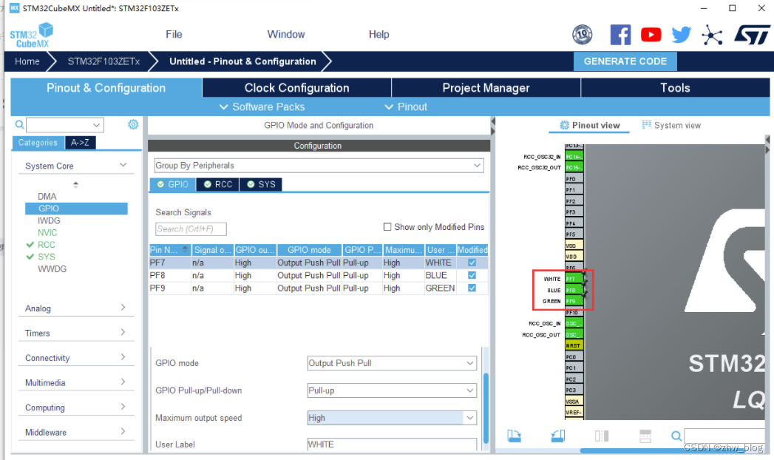774x460 pixels.
Task: Click the ST community network icon
Action: (x=712, y=35)
